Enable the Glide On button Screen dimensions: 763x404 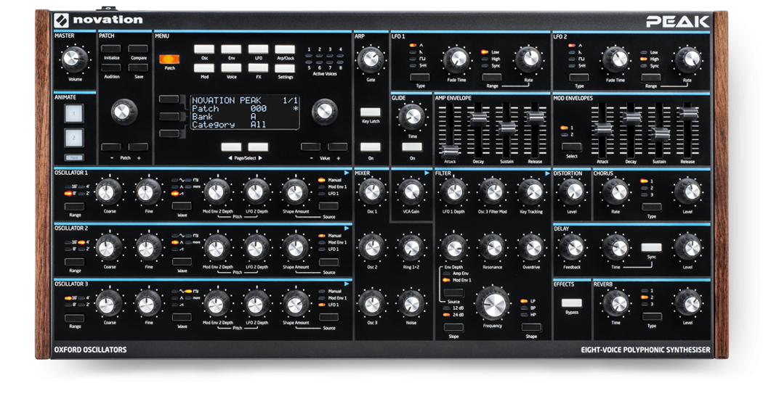point(412,147)
